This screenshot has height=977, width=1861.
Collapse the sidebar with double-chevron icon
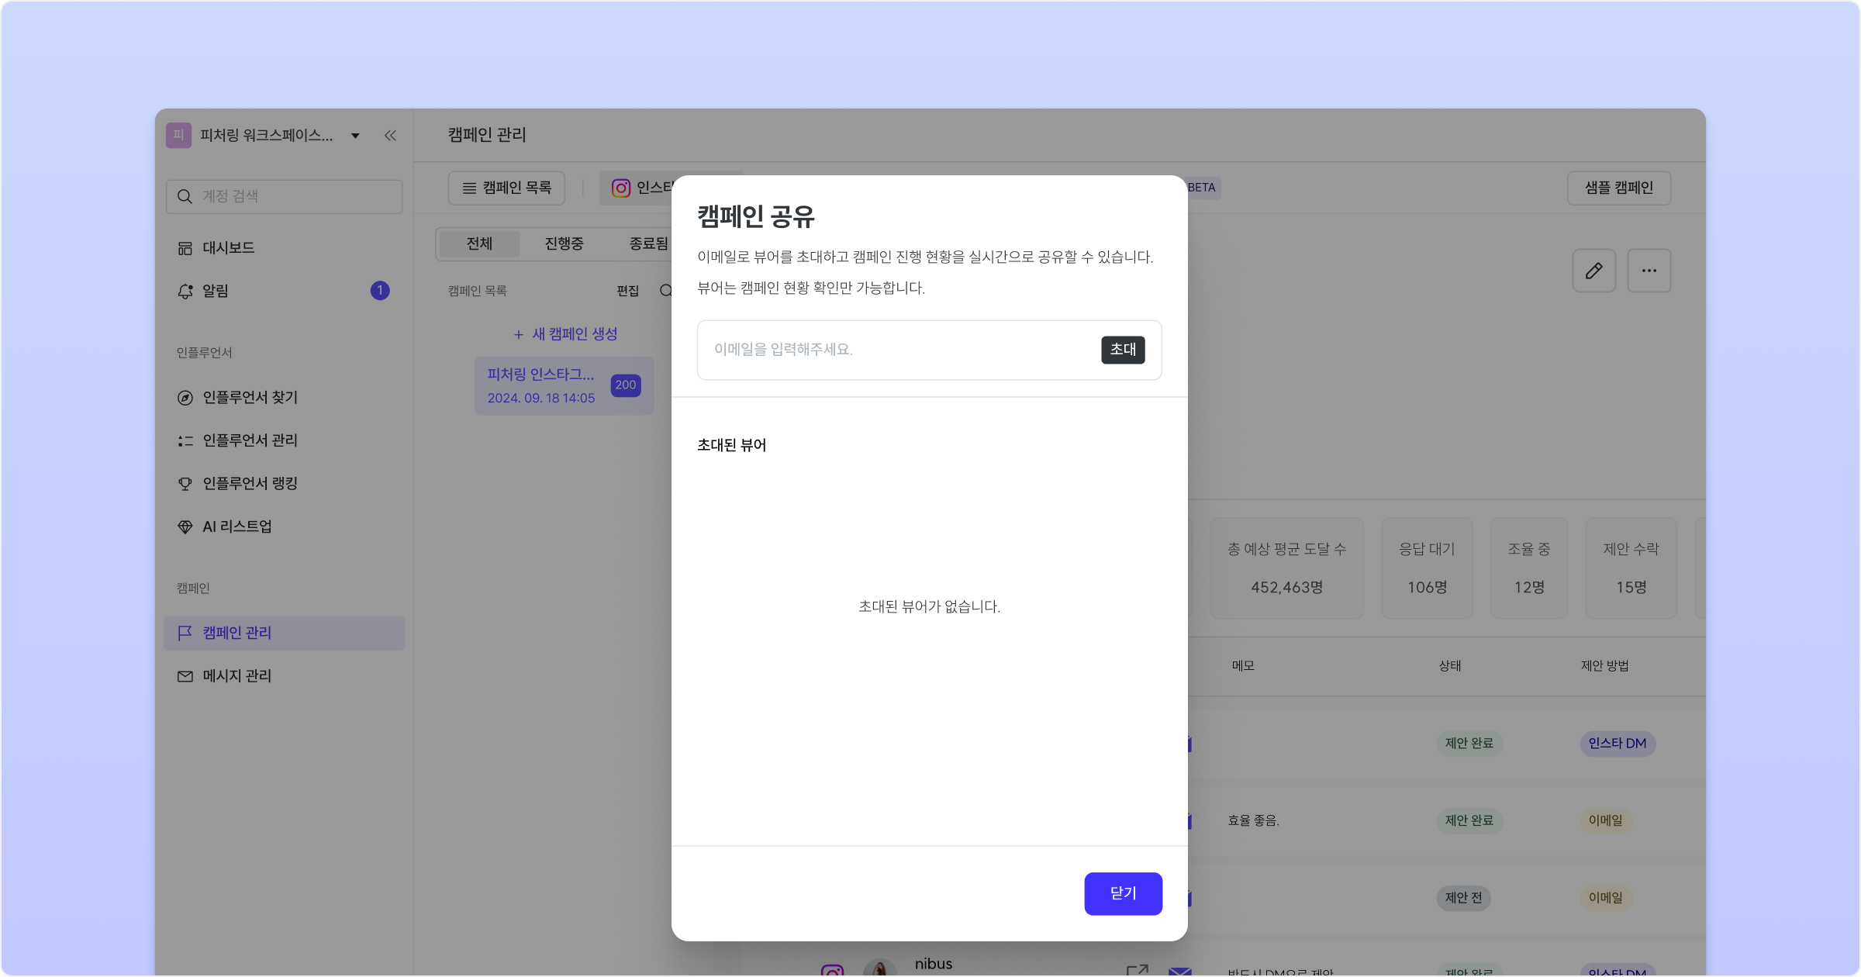pos(390,136)
